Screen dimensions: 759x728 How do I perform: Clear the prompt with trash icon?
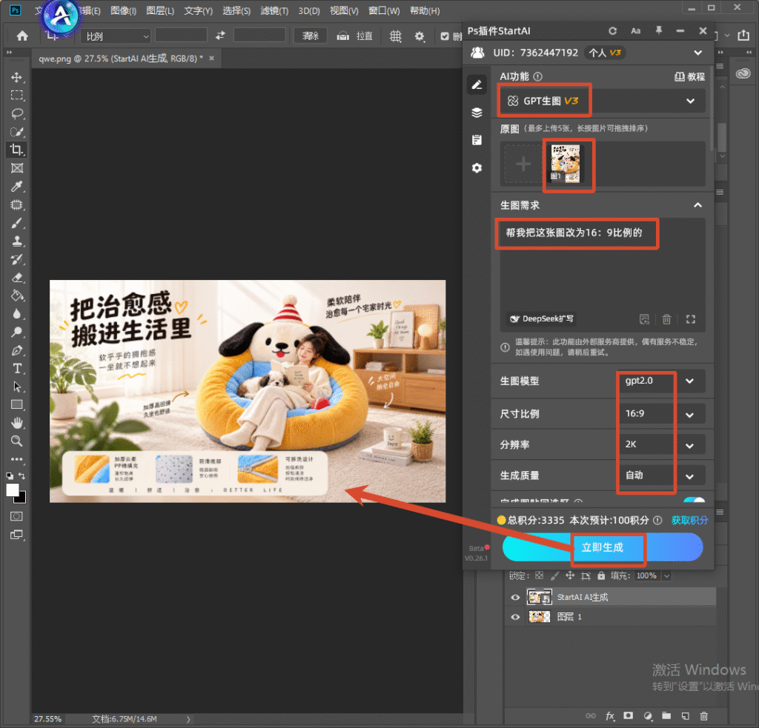(666, 318)
